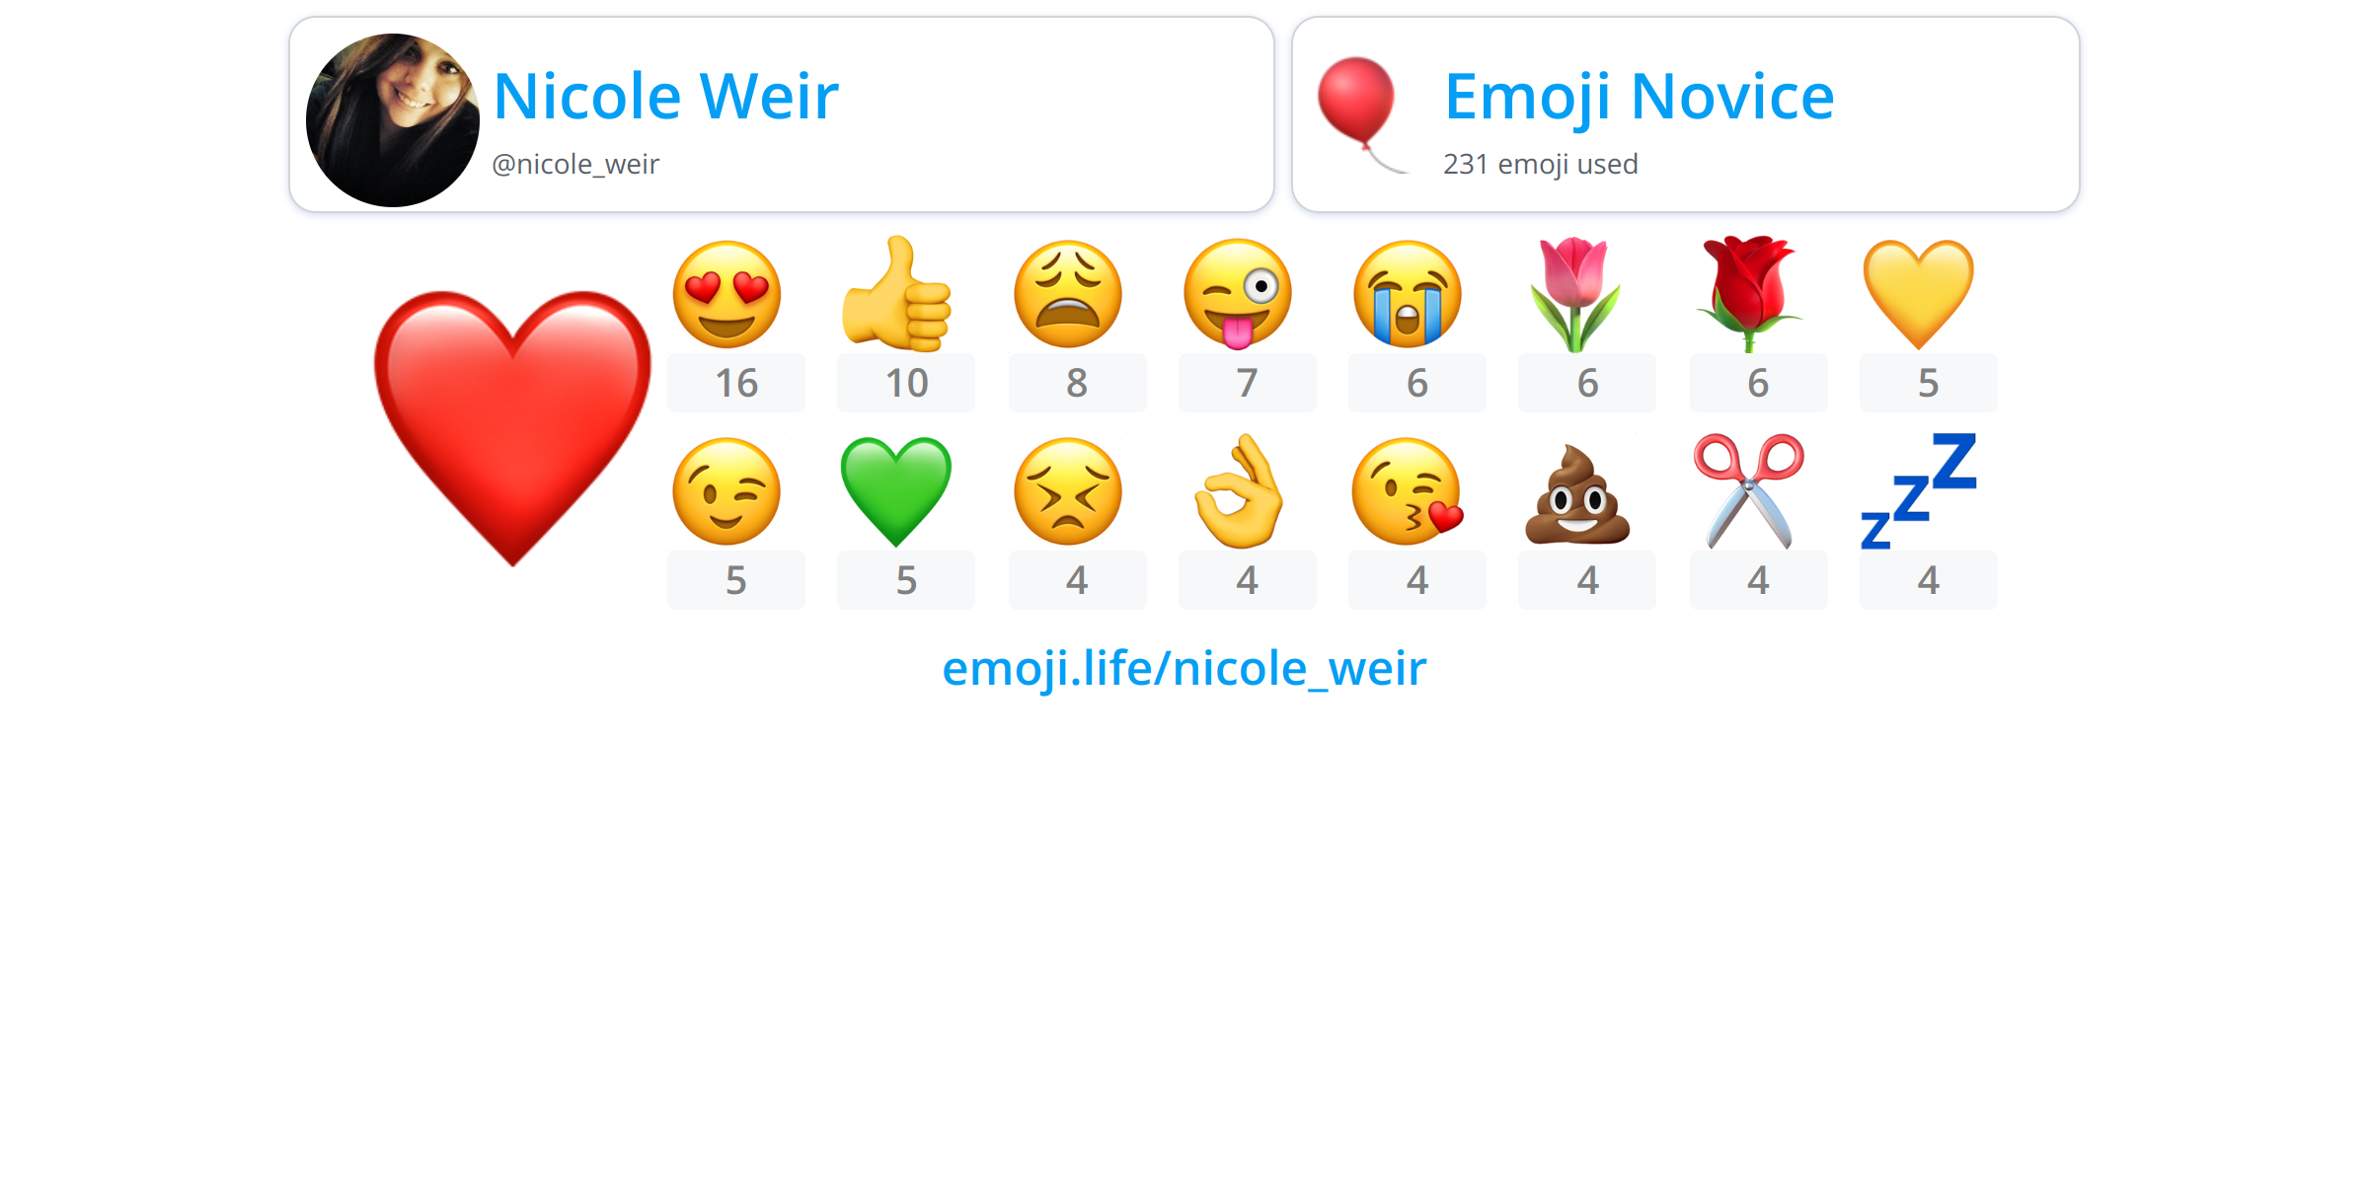Click the count 16 under heart-eyes emoji
This screenshot has height=1184, width=2369.
pos(736,383)
